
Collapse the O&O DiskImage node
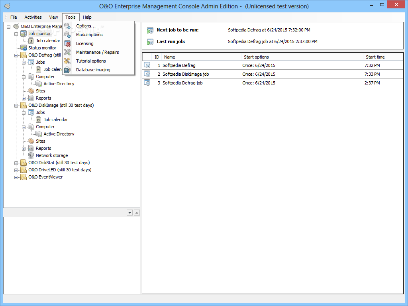[16, 105]
